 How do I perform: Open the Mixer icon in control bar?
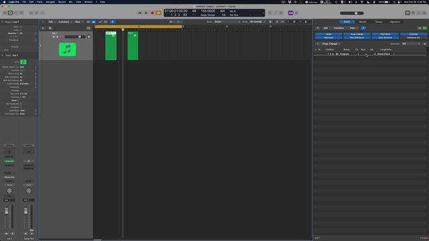(x=36, y=13)
